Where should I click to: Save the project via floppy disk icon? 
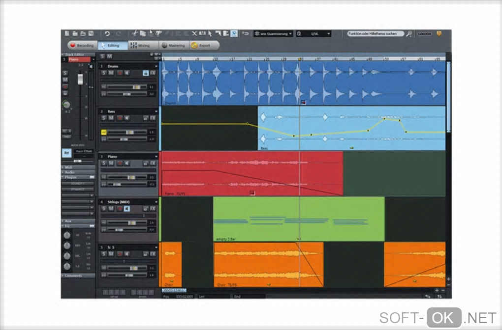[91, 33]
